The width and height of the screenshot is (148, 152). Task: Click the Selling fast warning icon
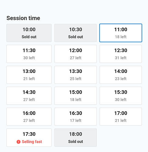click(18, 142)
